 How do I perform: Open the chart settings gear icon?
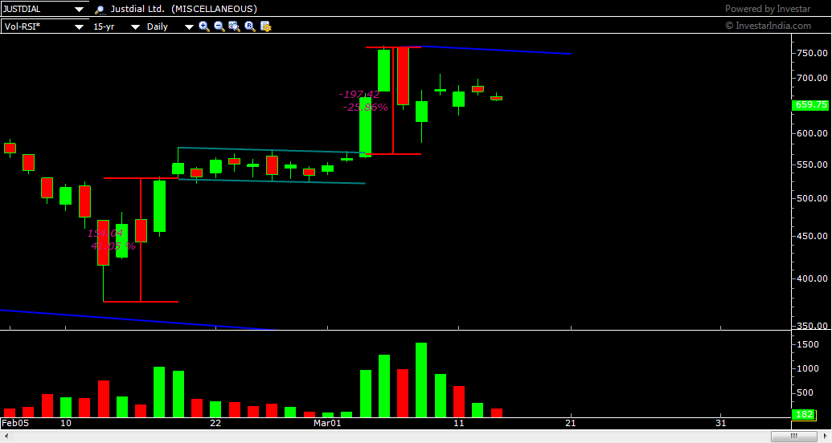266,26
